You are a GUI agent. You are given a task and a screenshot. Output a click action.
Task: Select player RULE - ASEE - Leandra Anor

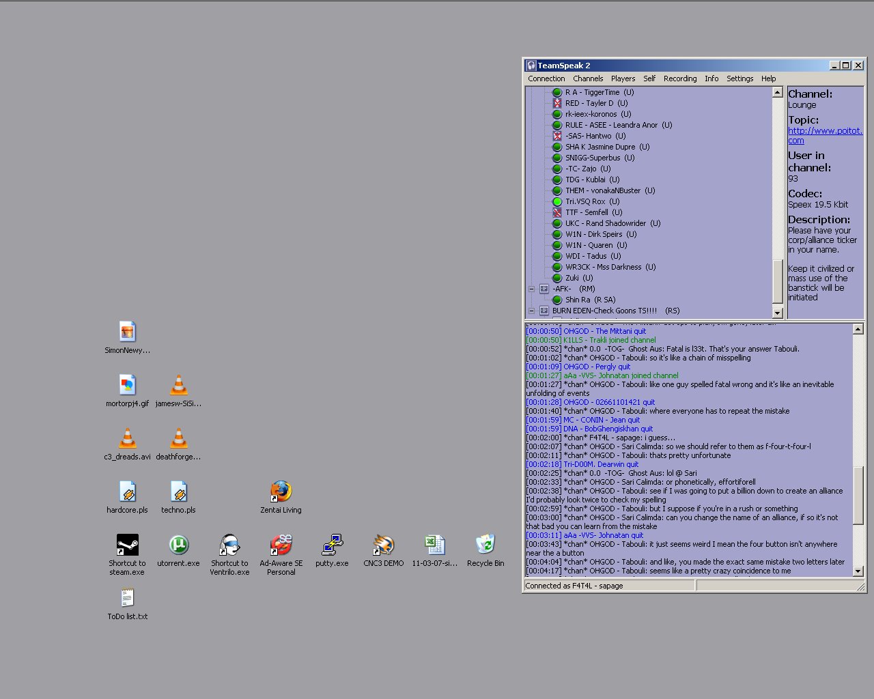coord(619,125)
